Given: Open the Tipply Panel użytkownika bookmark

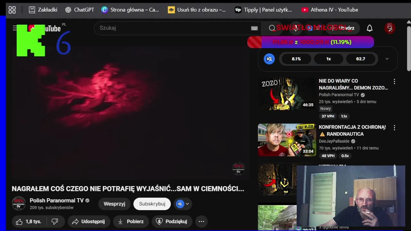Looking at the screenshot, I should point(263,10).
